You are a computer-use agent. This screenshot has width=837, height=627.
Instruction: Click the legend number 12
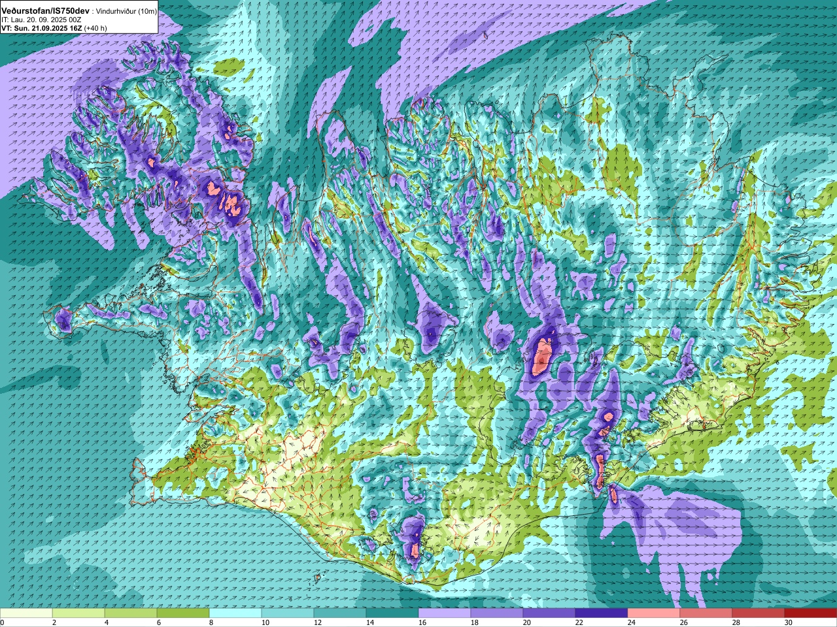coord(318,622)
